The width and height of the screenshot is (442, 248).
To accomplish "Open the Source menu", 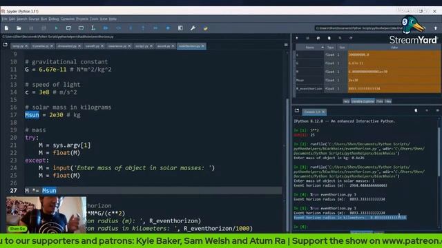I will coord(34,19).
